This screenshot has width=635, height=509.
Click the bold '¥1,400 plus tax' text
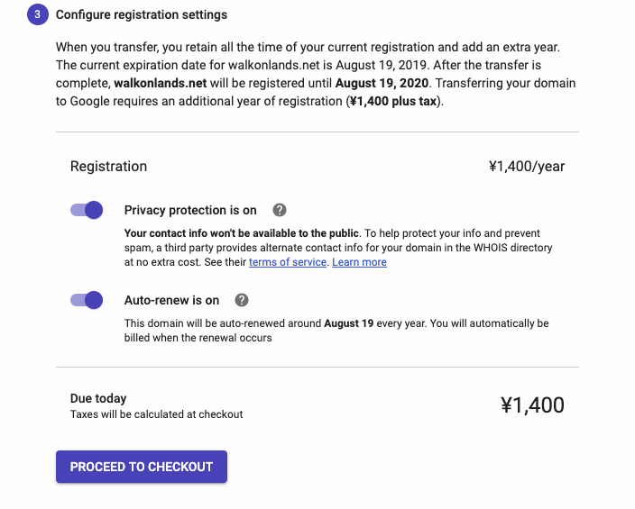tap(393, 101)
